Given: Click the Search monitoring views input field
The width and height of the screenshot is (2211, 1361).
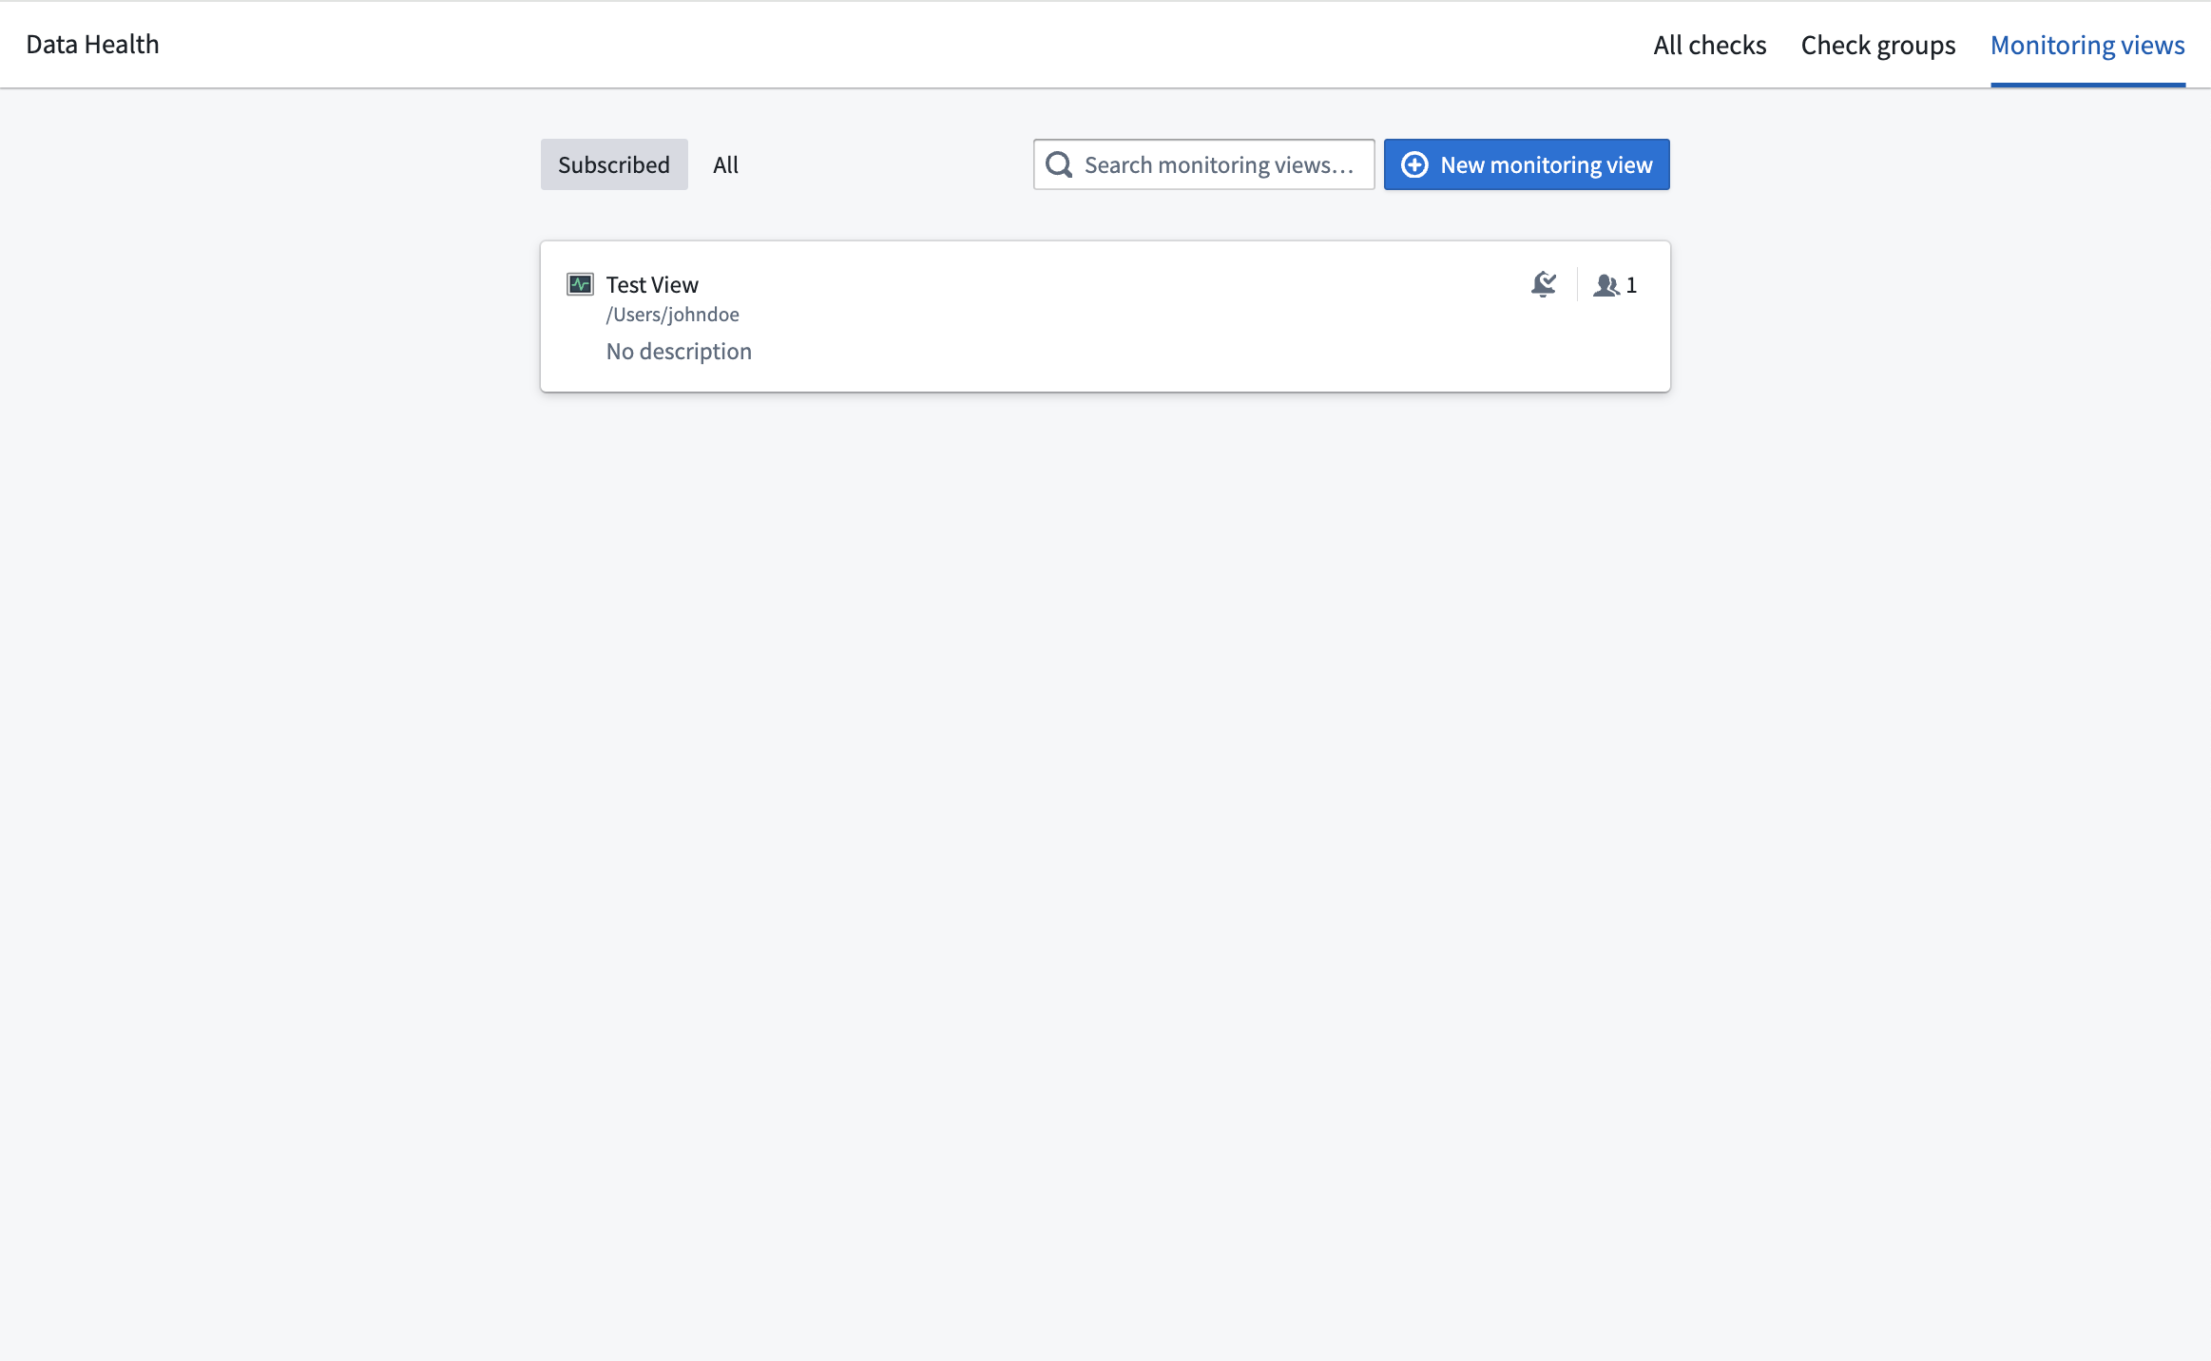Looking at the screenshot, I should coord(1203,164).
